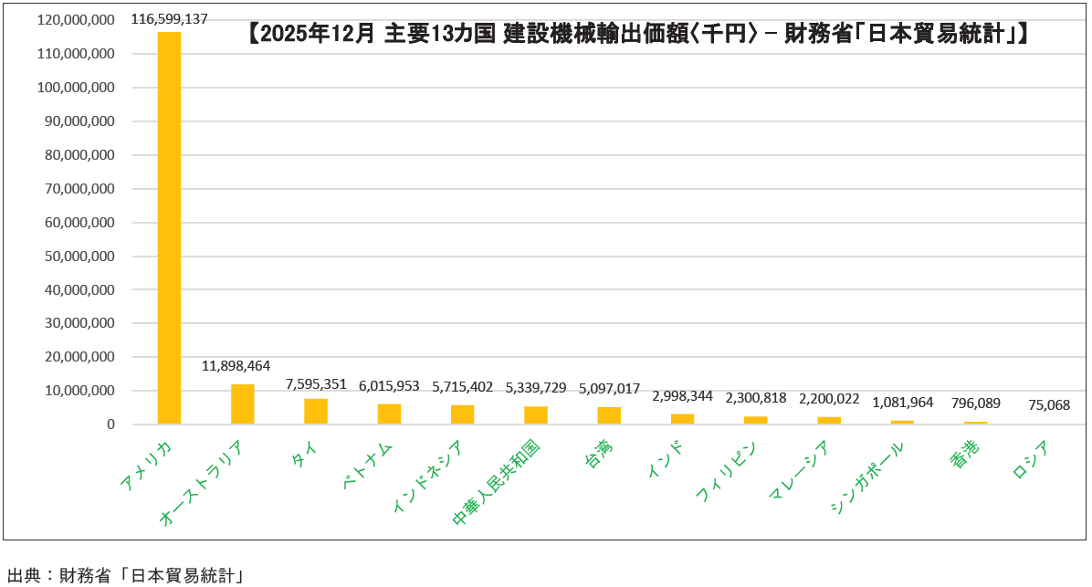Click the タイ bar

point(316,412)
